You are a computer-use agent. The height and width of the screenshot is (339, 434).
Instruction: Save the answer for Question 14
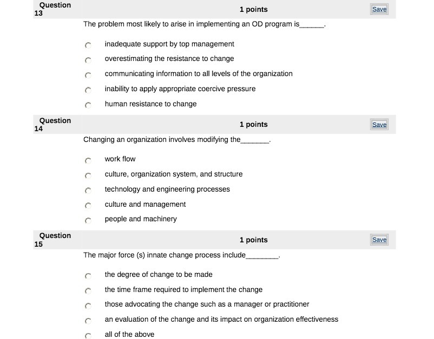pyautogui.click(x=379, y=124)
